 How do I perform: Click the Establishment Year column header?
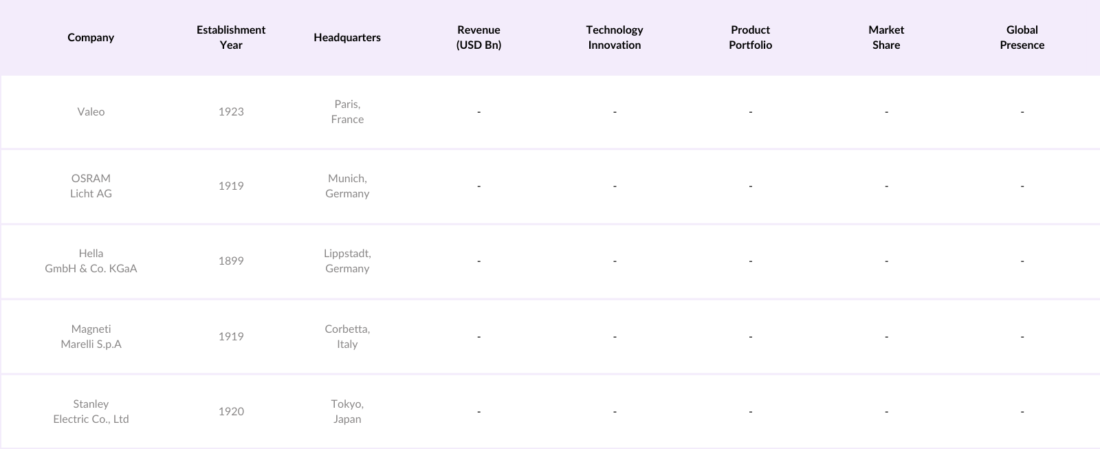pyautogui.click(x=231, y=37)
